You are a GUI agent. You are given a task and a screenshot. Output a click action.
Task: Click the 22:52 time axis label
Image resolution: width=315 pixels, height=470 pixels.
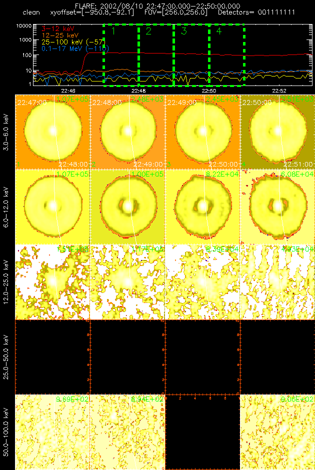[x=279, y=90]
